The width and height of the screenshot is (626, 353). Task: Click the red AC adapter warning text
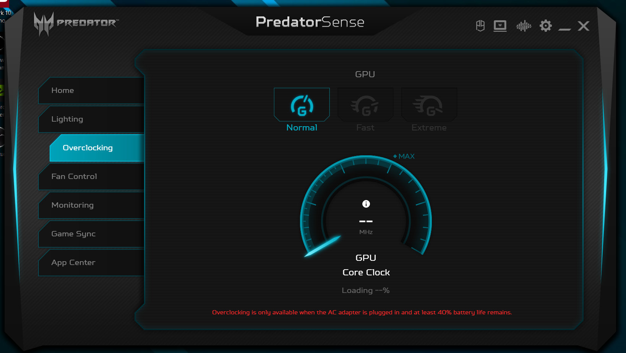pyautogui.click(x=362, y=312)
